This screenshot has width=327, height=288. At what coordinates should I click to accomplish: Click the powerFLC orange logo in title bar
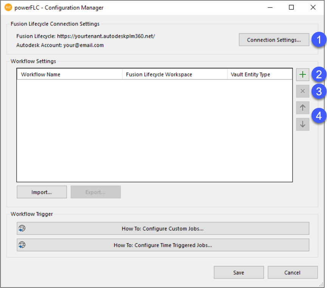(8, 8)
